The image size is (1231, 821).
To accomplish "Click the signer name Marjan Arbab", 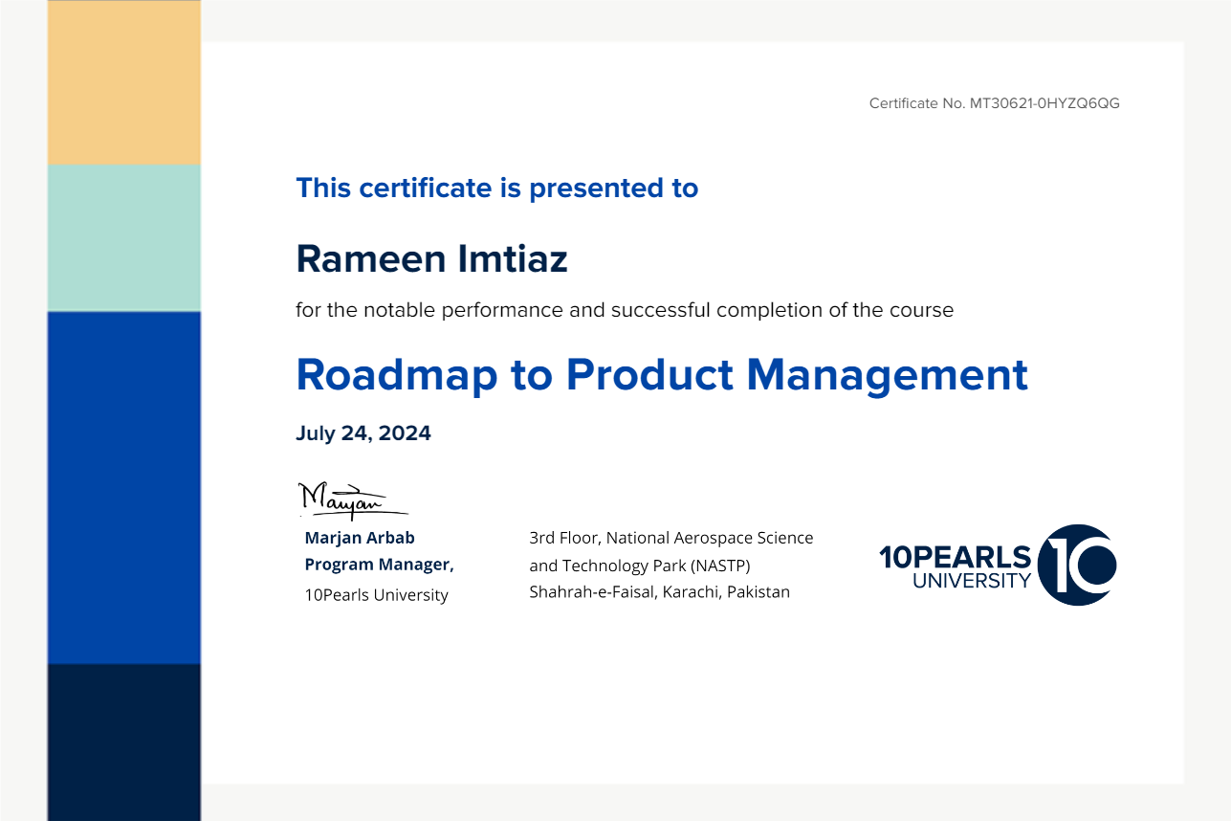I will (360, 538).
